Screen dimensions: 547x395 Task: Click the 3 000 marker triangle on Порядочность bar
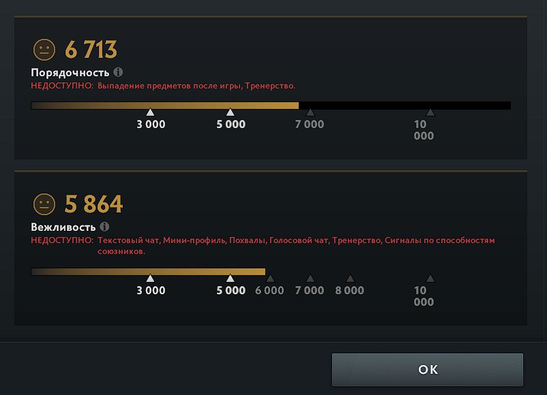(150, 112)
